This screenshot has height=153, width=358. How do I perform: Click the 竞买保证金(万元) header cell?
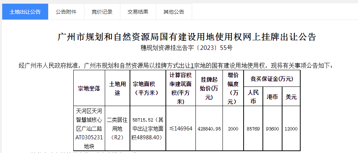(272, 79)
